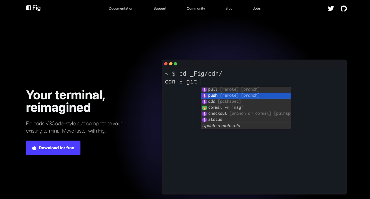Open the Documentation nav item
370x199 pixels.
coord(121,8)
